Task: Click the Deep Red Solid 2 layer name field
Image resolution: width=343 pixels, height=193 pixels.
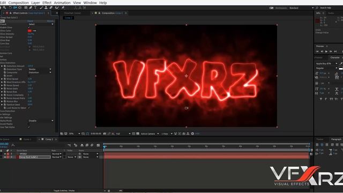Action: (x=35, y=157)
